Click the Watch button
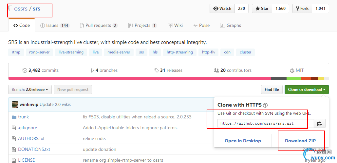 pos(222,9)
